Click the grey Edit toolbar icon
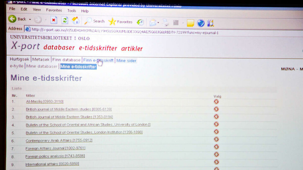Viewport: 303px width, 170px height. [x=176, y=23]
